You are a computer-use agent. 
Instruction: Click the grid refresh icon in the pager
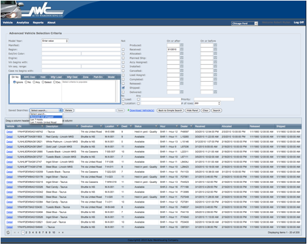(x=8, y=233)
